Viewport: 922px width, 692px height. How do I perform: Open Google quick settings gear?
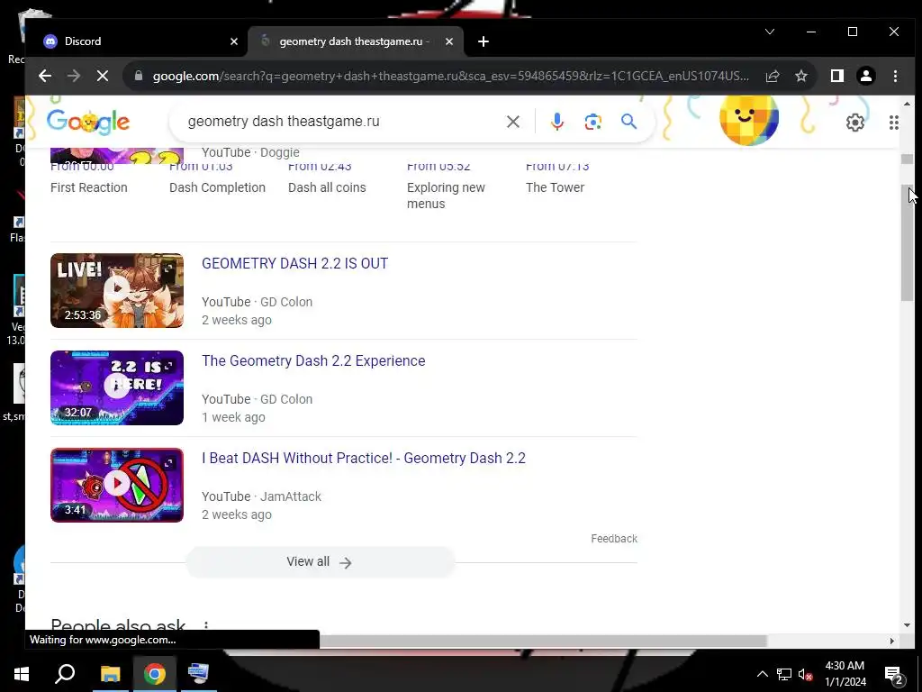point(855,123)
